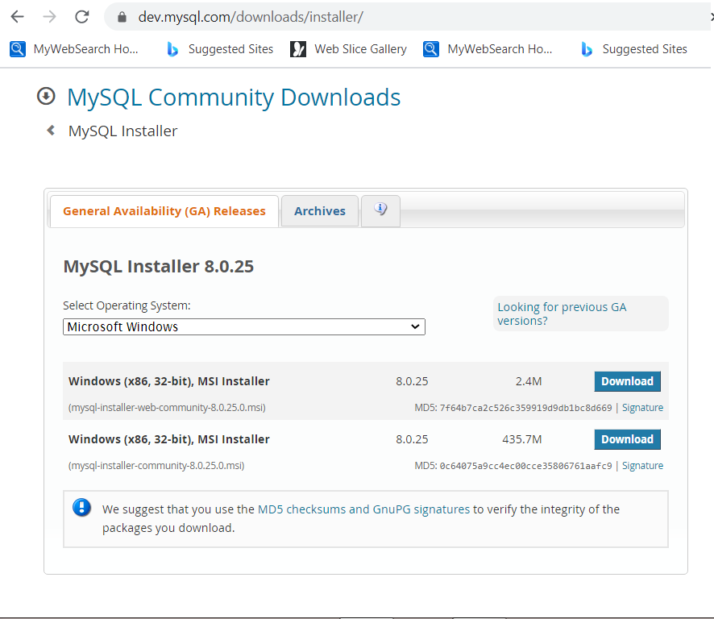This screenshot has height=619, width=714.
Task: Open the information icon tab
Action: pos(380,210)
